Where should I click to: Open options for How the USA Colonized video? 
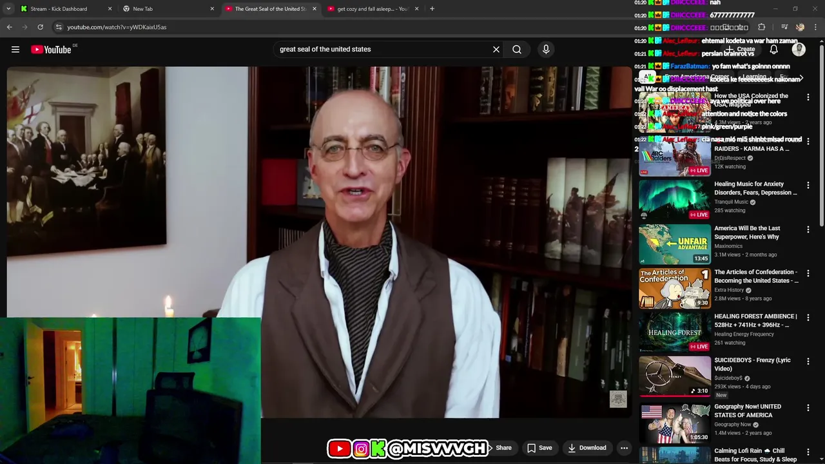(x=808, y=97)
